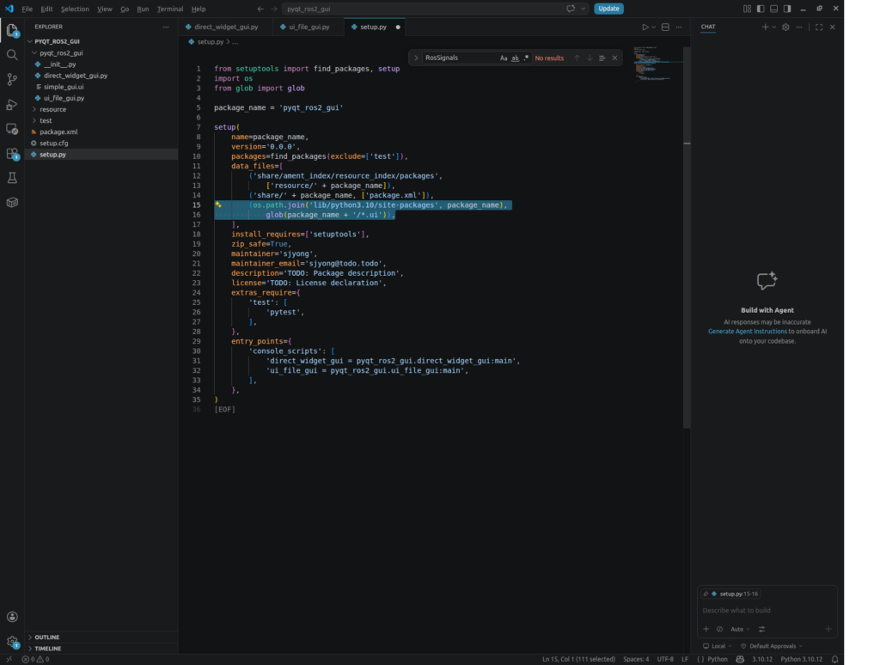This screenshot has width=880, height=665.
Task: Open the Manage gear in activity bar
Action: tap(12, 642)
